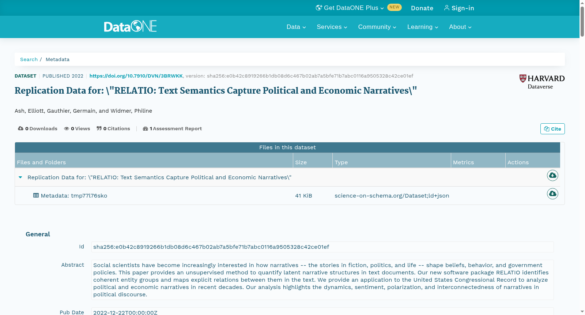Click the Sign-in link
Screen dimensions: 585x315
459,8
